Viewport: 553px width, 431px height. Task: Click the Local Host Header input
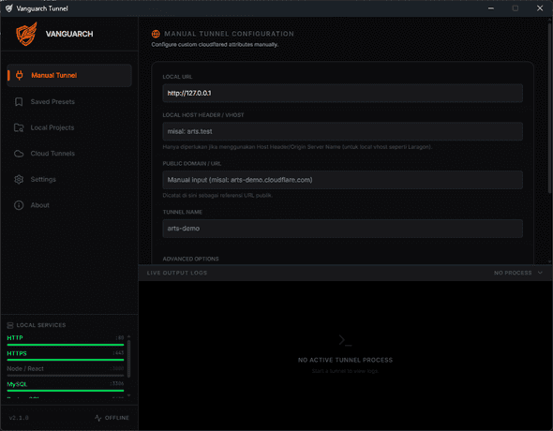(x=342, y=131)
